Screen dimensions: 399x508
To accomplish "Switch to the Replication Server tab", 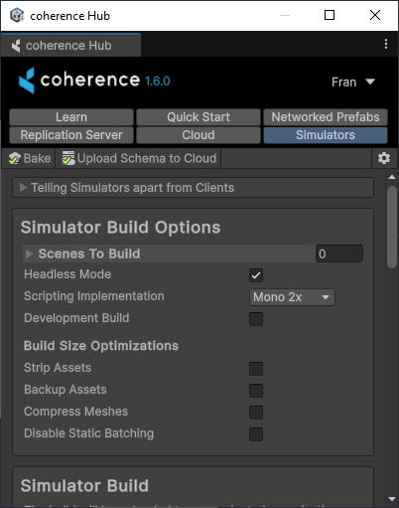I will (71, 135).
